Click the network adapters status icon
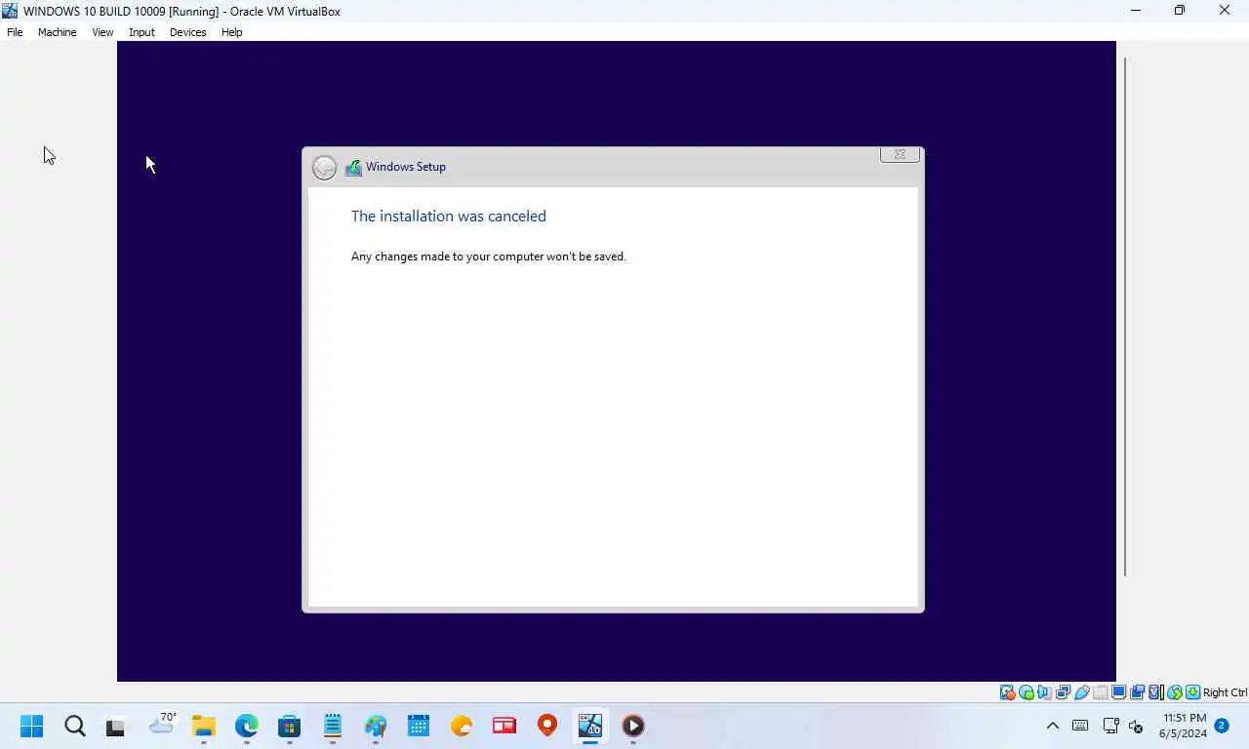This screenshot has width=1249, height=749. pos(1063,692)
